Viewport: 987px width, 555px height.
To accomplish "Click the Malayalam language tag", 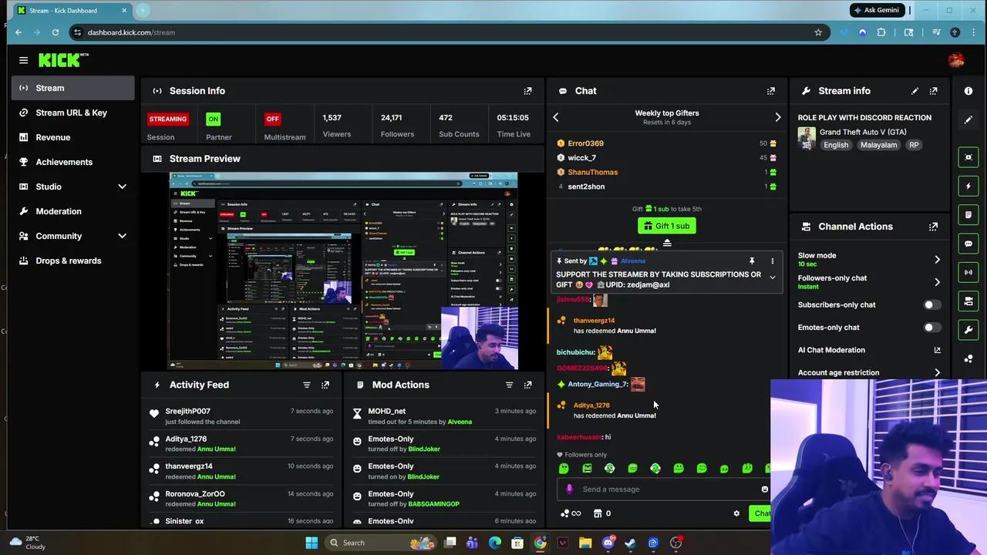I will (x=878, y=145).
